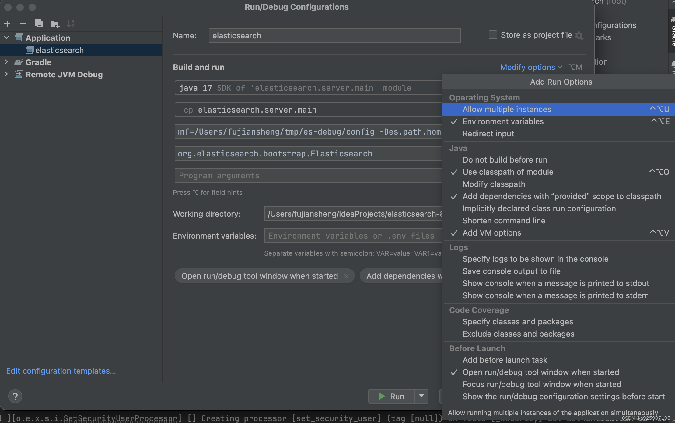Toggle the Add VM options menu entry
675x423 pixels.
491,233
